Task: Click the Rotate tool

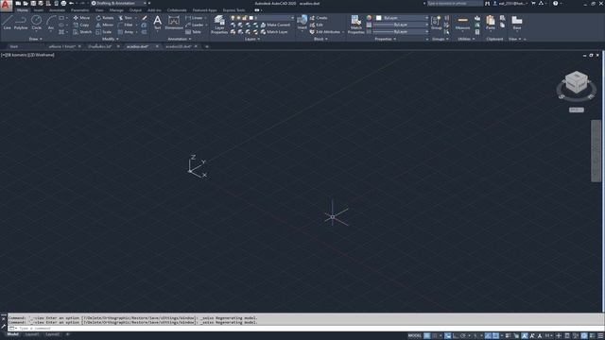Action: (x=105, y=18)
